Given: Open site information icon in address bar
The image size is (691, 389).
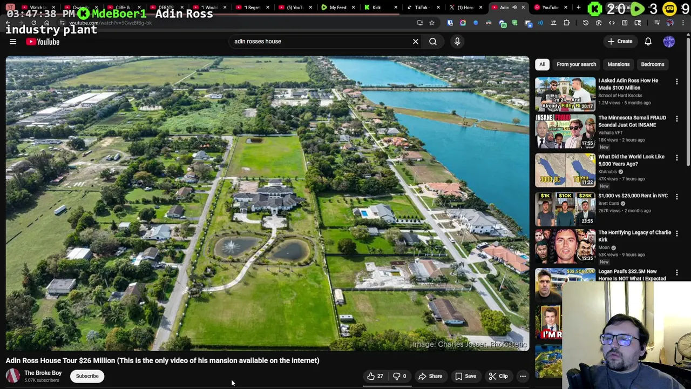Looking at the screenshot, I should click(x=62, y=23).
